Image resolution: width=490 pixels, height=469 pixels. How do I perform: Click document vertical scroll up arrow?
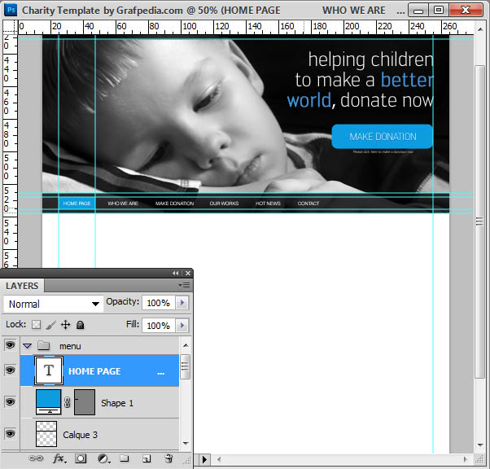480,29
